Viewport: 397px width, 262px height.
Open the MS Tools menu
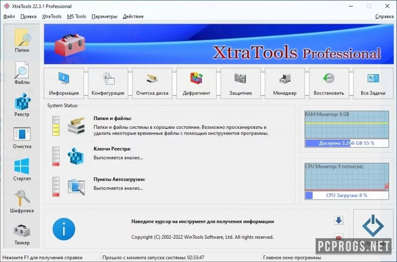pyautogui.click(x=76, y=16)
